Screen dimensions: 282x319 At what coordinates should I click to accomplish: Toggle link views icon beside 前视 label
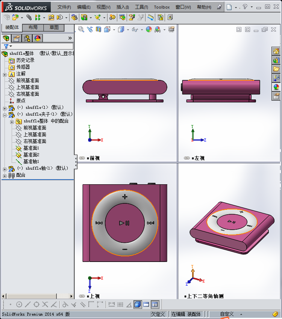pyautogui.click(x=82, y=158)
